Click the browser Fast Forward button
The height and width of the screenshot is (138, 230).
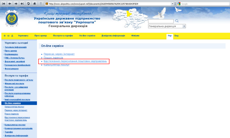(22, 4)
